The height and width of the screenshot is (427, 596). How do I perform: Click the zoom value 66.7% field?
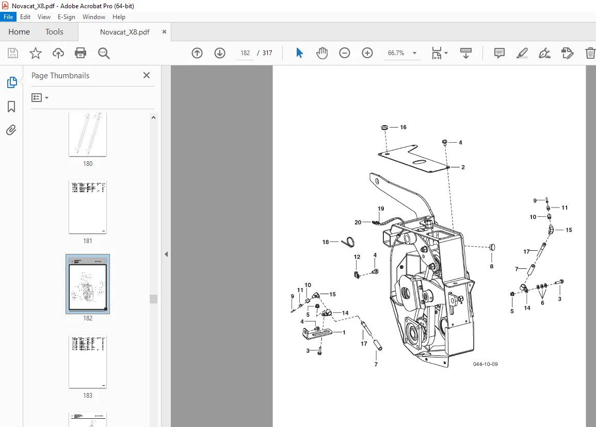point(396,53)
